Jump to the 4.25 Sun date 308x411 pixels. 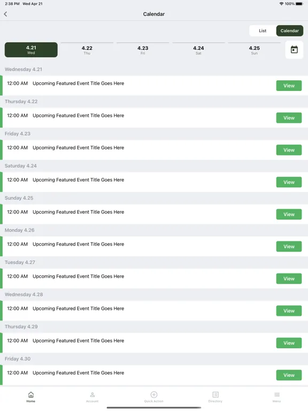(x=255, y=50)
